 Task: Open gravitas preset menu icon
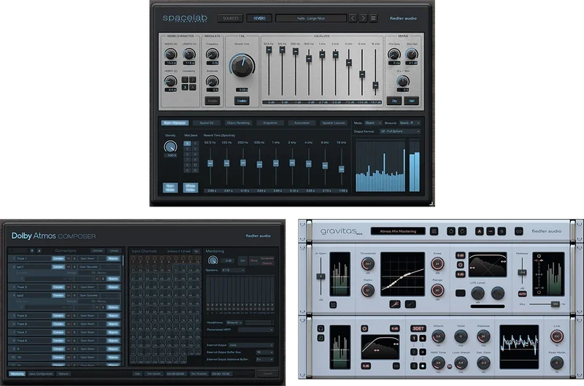click(434, 231)
